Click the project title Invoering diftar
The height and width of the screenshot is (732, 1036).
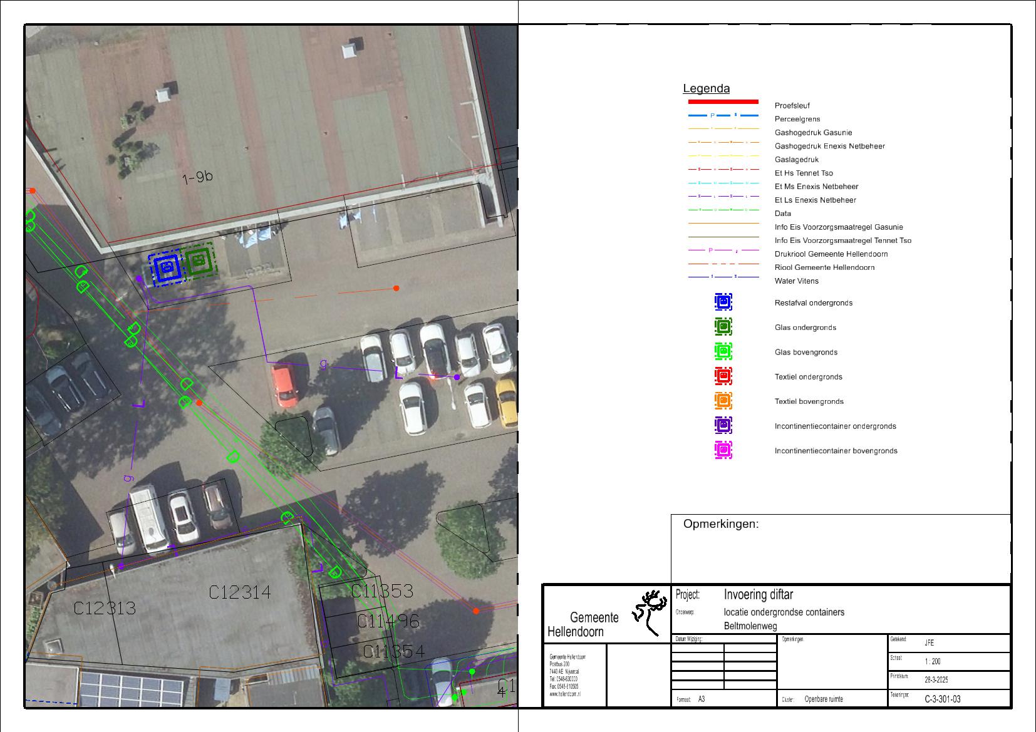tap(758, 594)
